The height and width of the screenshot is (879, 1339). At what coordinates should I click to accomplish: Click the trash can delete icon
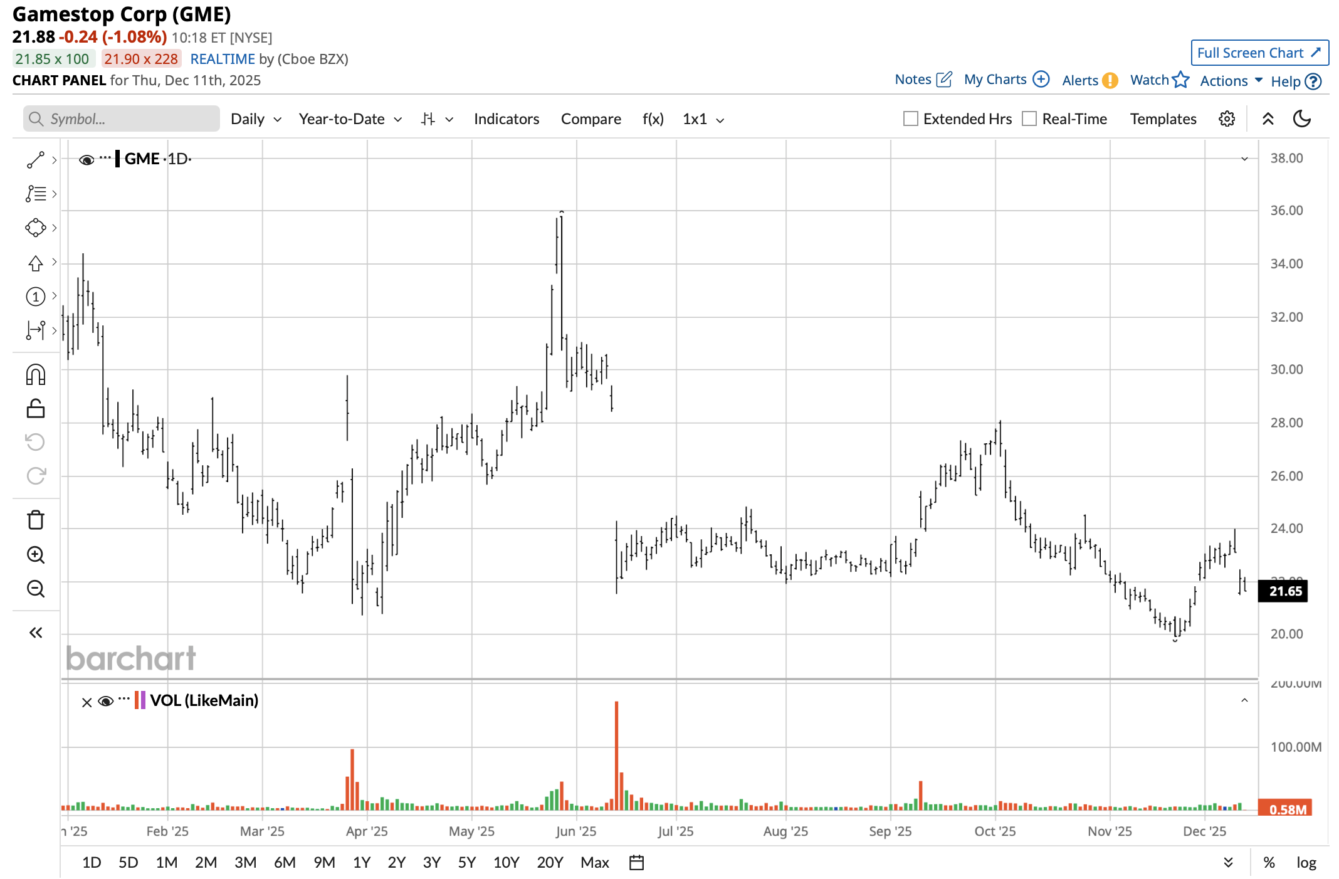coord(36,520)
